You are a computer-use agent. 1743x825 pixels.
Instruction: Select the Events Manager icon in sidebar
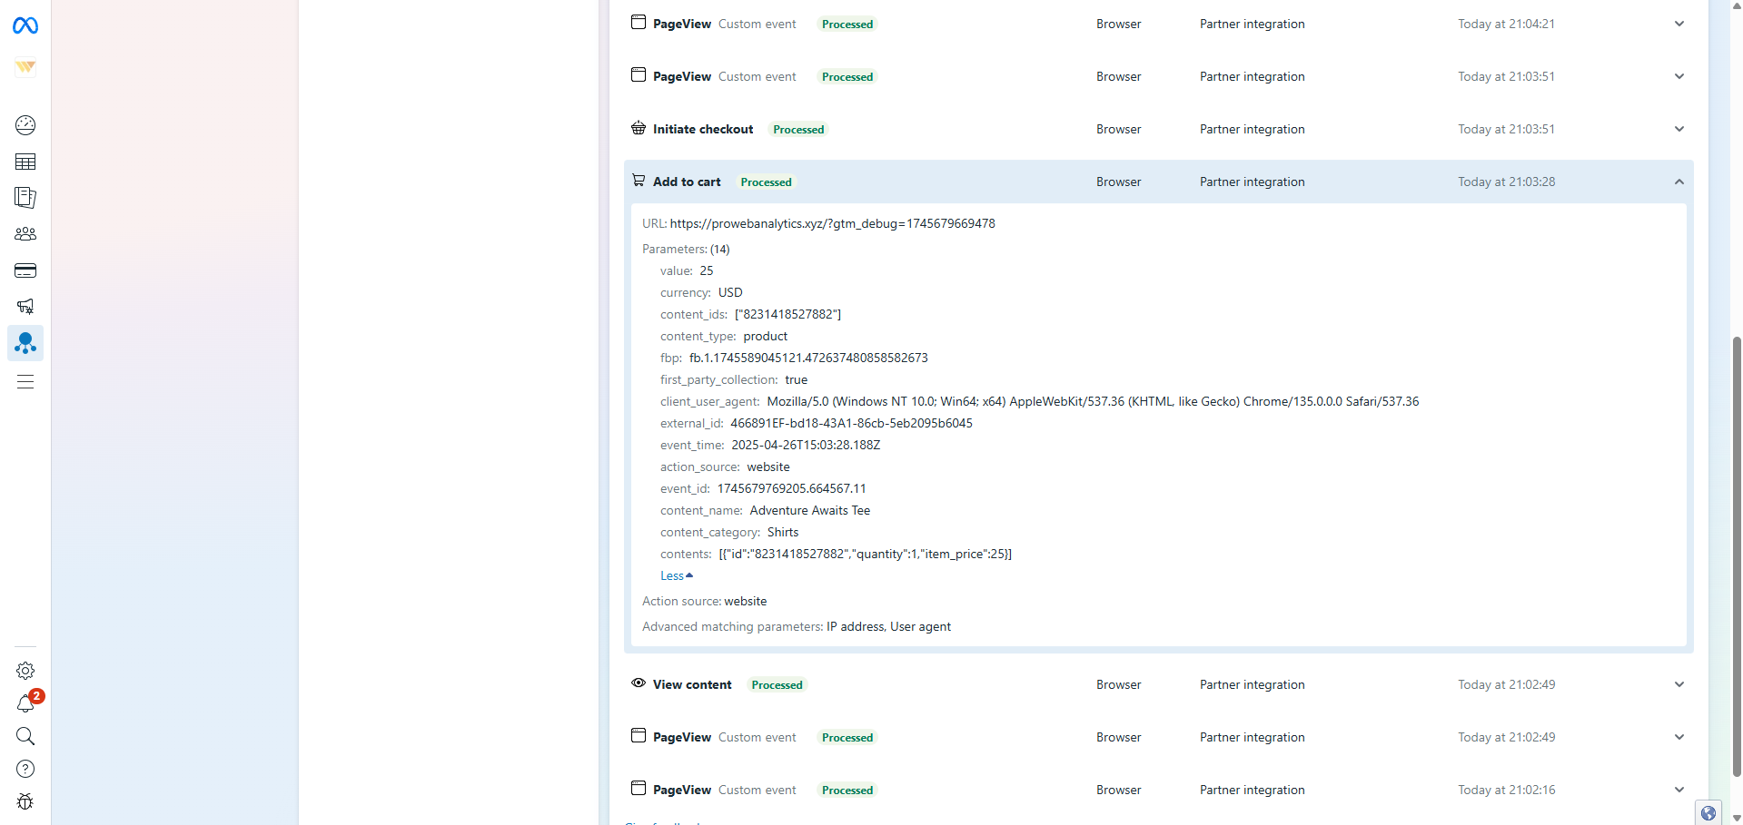(x=25, y=343)
